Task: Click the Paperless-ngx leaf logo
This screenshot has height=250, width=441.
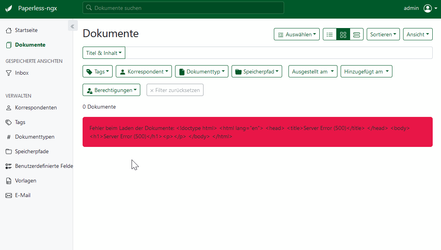Action: [9, 8]
